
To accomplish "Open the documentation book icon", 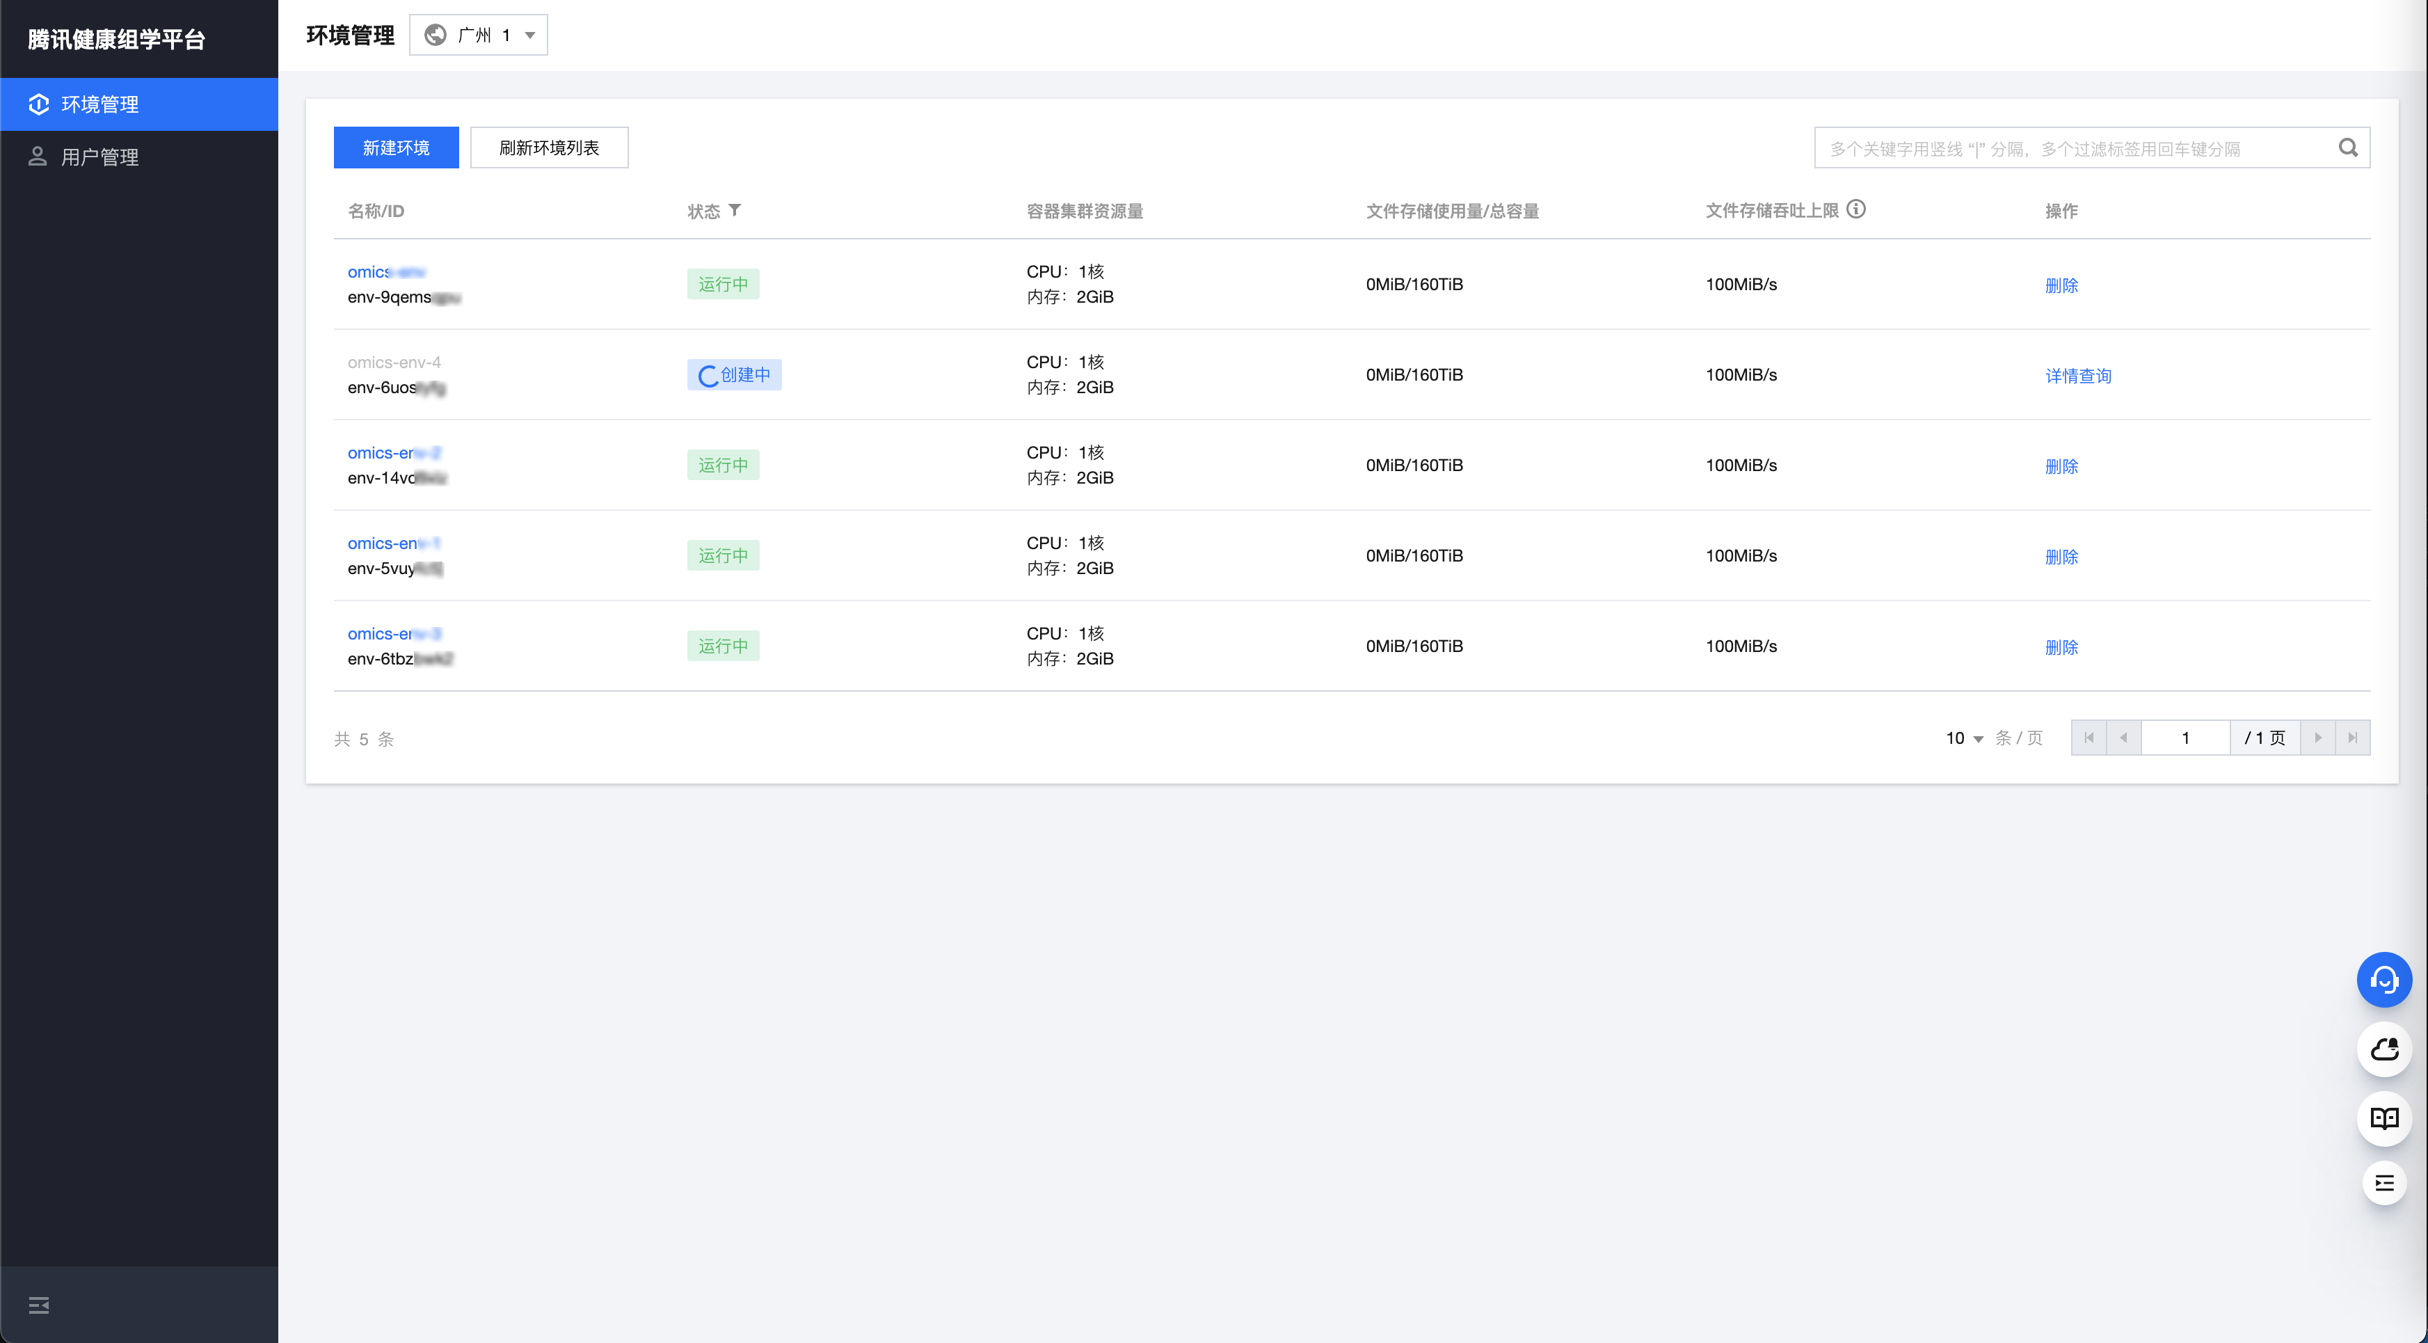I will [x=2383, y=1118].
